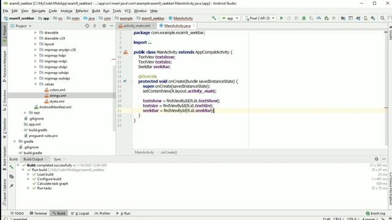
Task: Click the Debug app bug icon
Action: (x=304, y=18)
